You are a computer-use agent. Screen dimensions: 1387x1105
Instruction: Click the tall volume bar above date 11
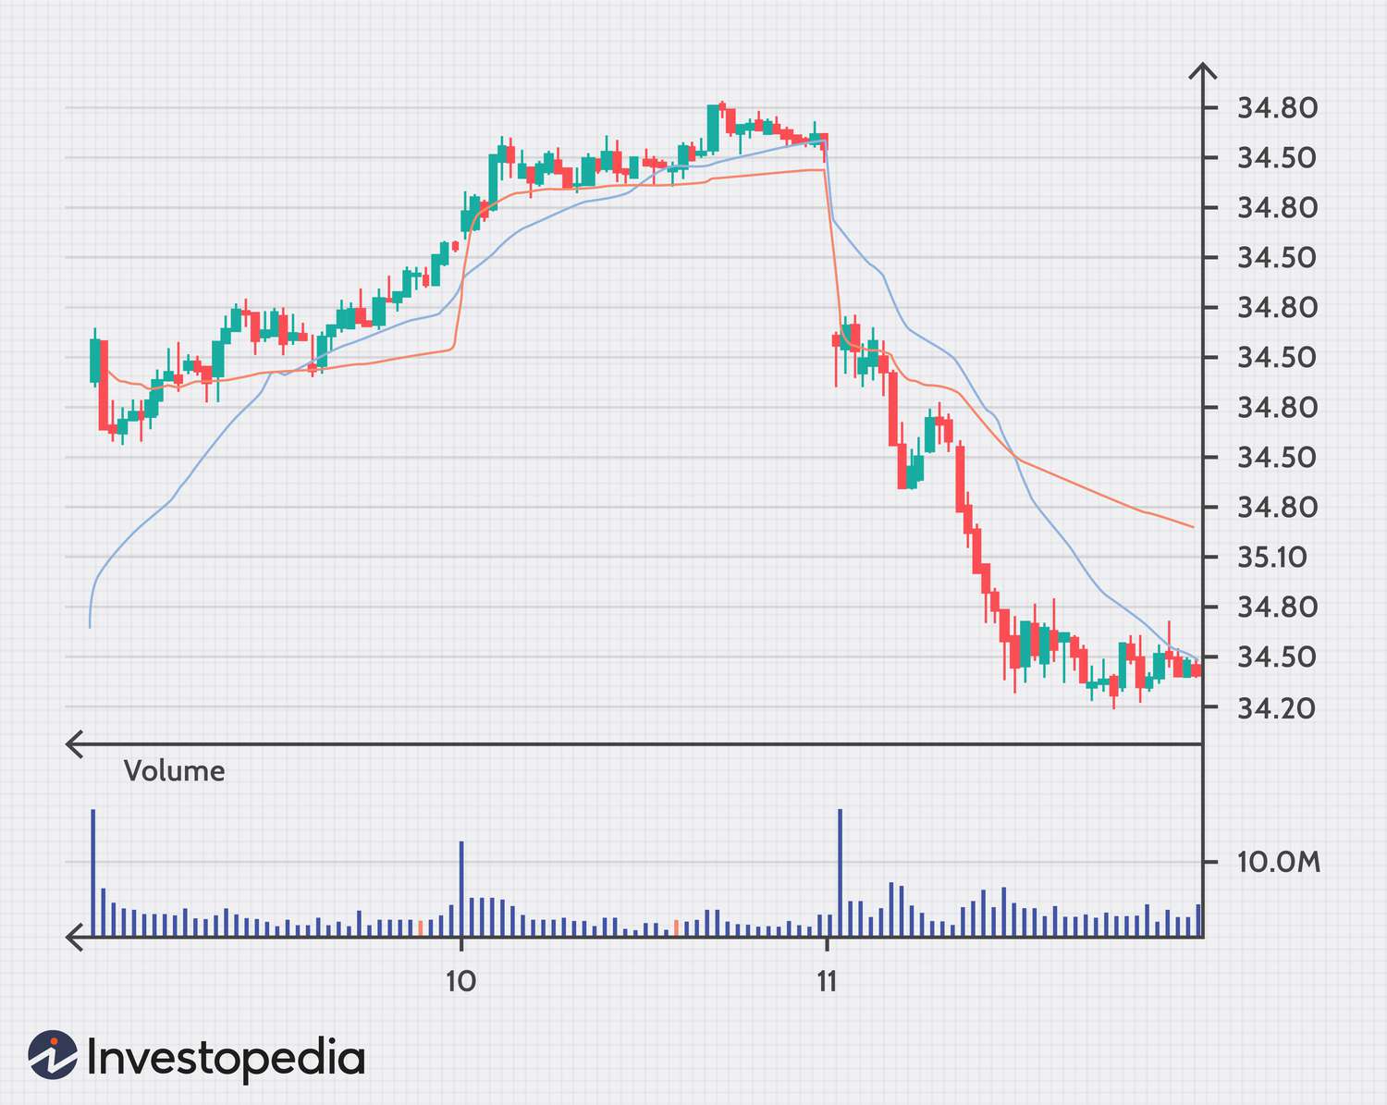840,873
